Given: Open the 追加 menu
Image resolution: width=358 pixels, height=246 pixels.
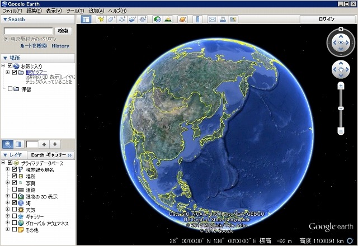Looking at the screenshot, I should pos(96,11).
